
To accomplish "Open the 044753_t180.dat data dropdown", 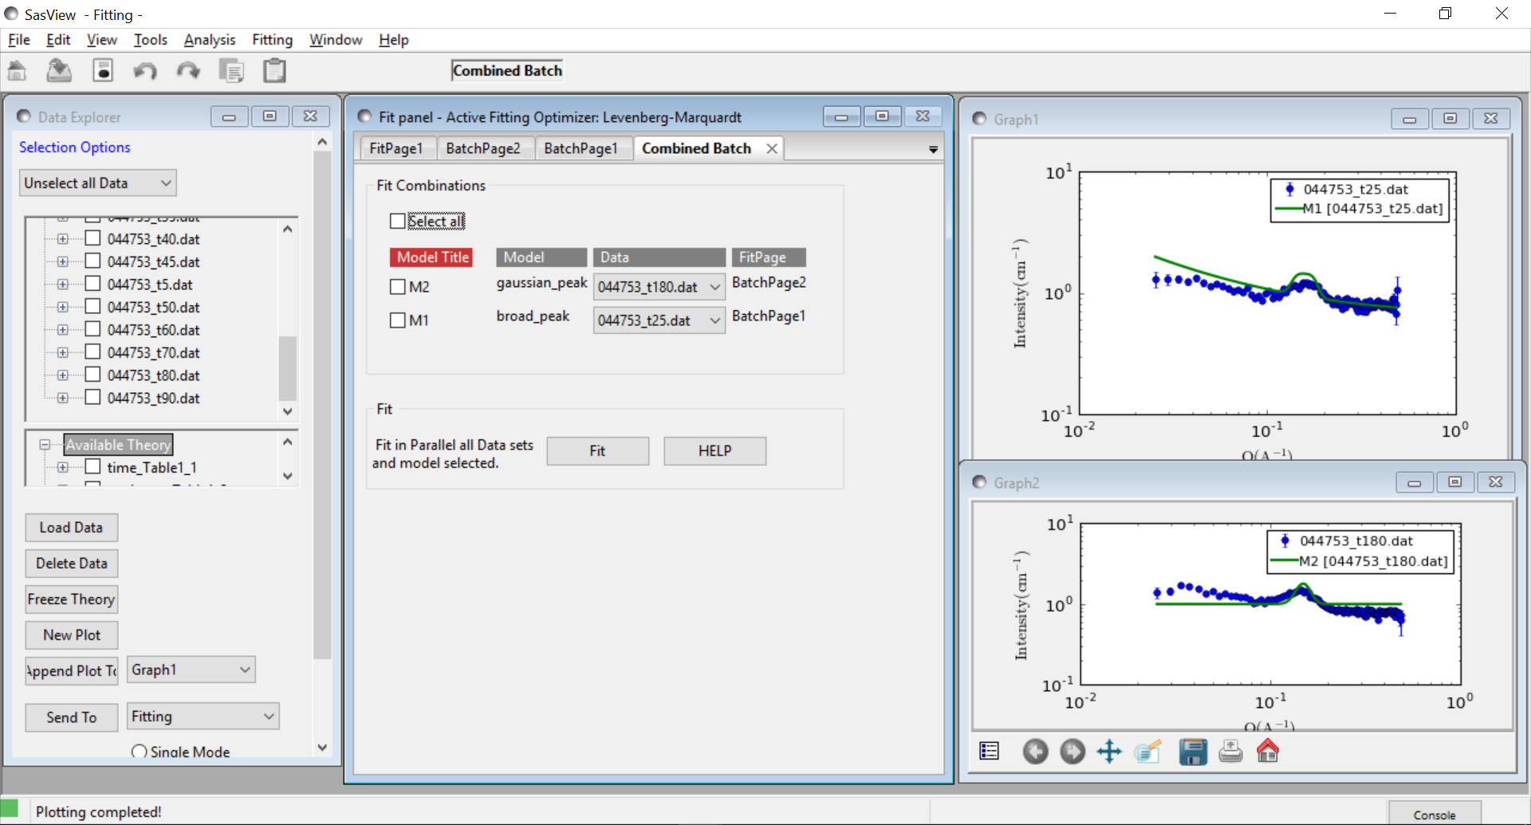I will [x=714, y=288].
